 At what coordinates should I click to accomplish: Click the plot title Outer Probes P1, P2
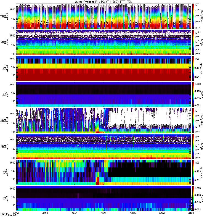[104, 2]
